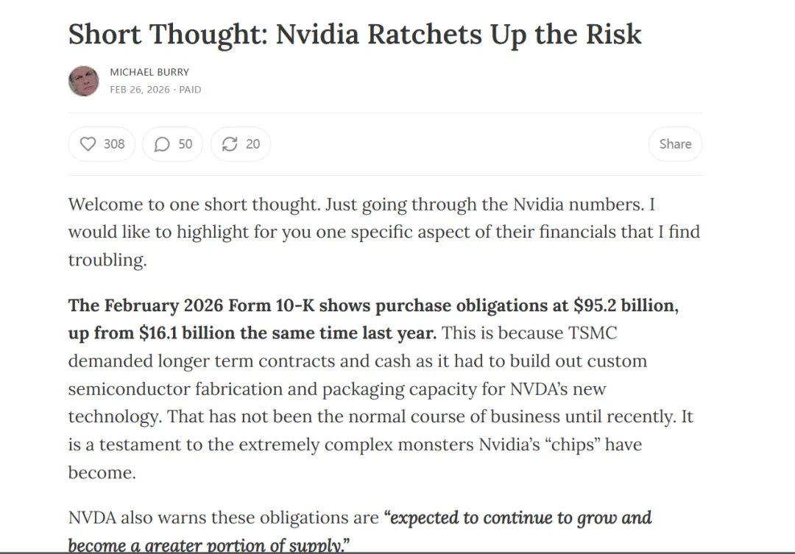Like the post with the heart icon
795x554 pixels.
88,144
